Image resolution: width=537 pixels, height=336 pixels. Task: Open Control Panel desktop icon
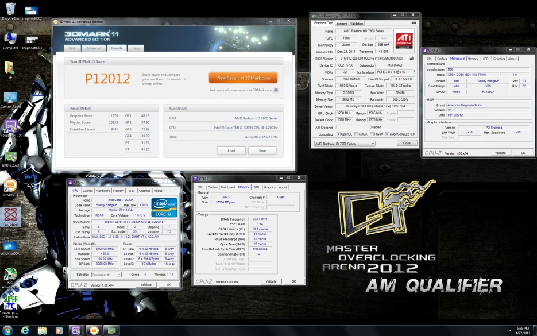tap(9, 98)
